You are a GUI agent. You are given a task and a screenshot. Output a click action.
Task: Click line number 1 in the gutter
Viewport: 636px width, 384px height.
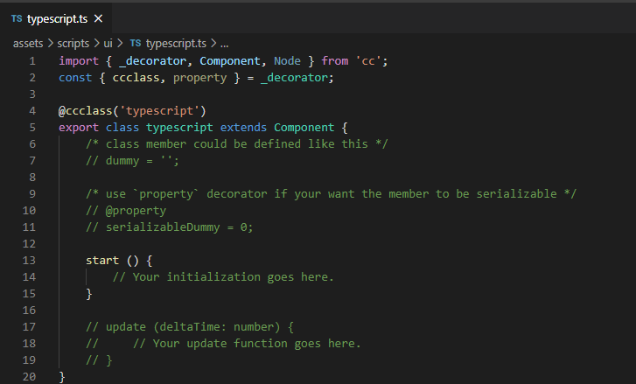click(x=32, y=61)
